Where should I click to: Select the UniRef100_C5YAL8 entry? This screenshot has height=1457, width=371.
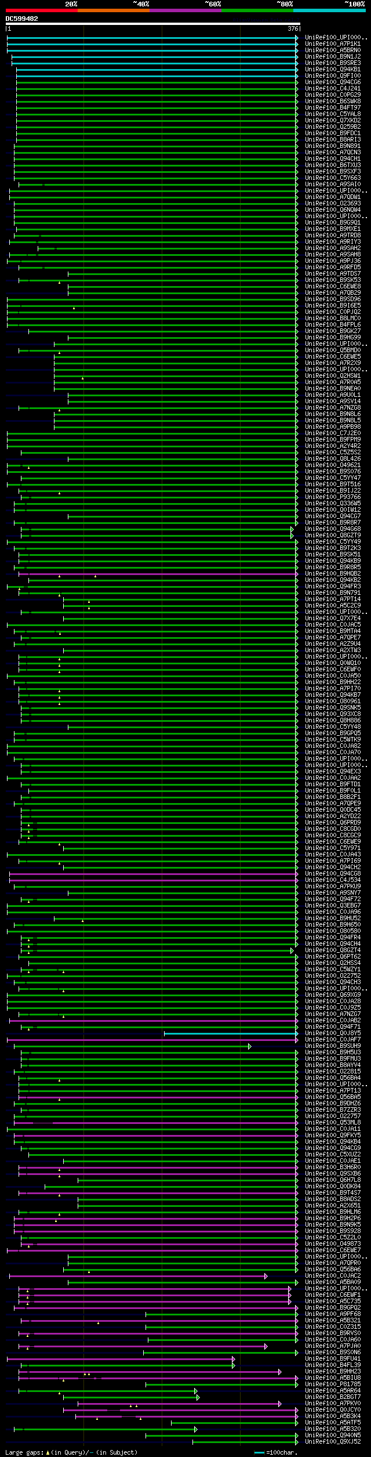click(333, 114)
